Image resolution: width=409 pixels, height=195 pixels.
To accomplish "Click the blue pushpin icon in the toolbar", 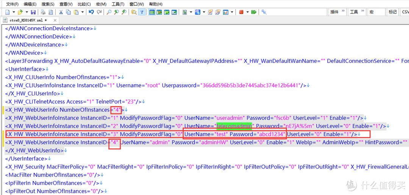I will click(x=264, y=12).
